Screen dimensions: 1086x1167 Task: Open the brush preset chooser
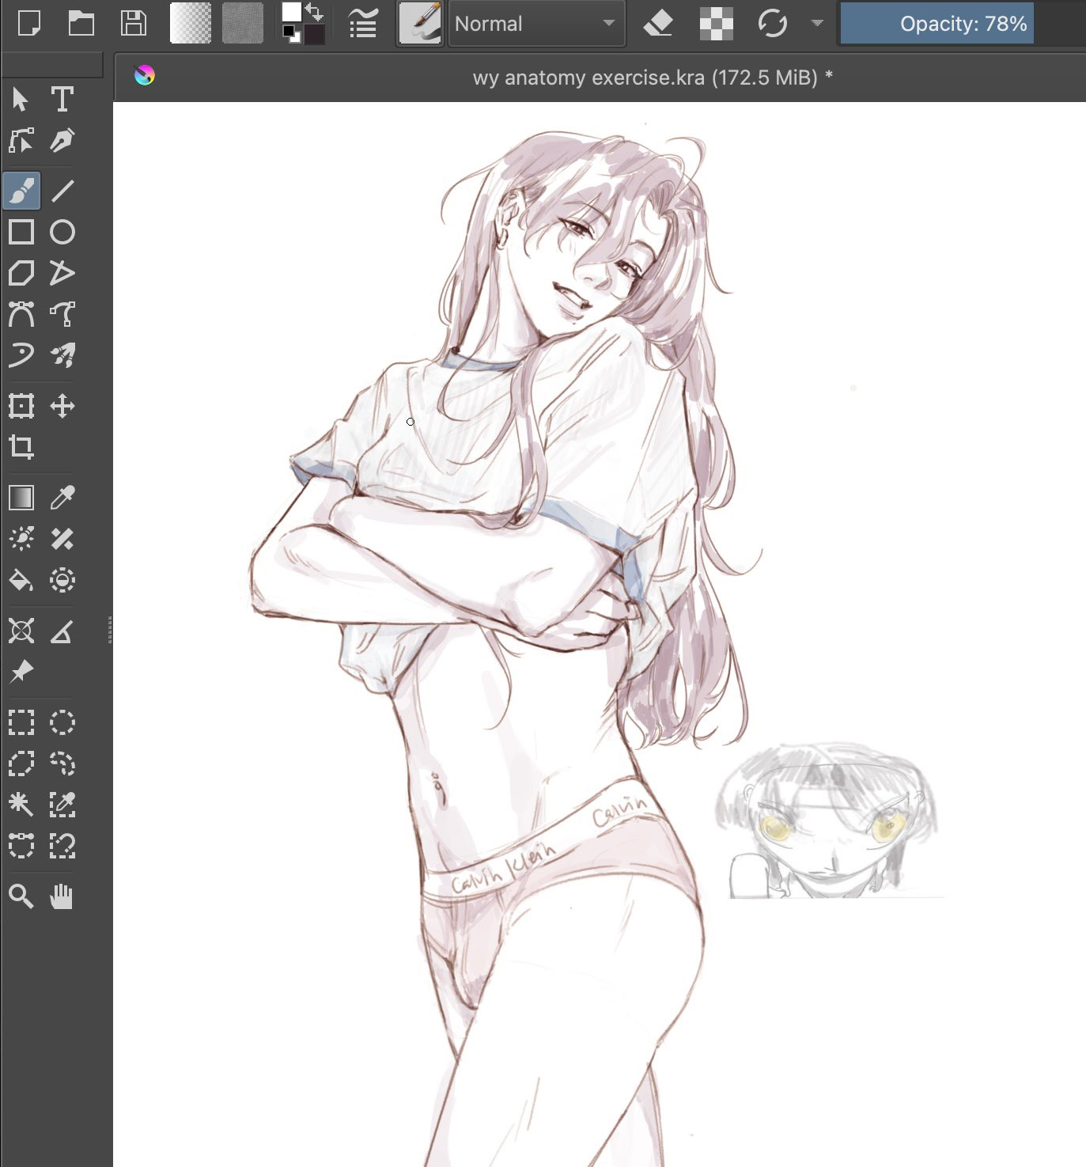coord(419,24)
